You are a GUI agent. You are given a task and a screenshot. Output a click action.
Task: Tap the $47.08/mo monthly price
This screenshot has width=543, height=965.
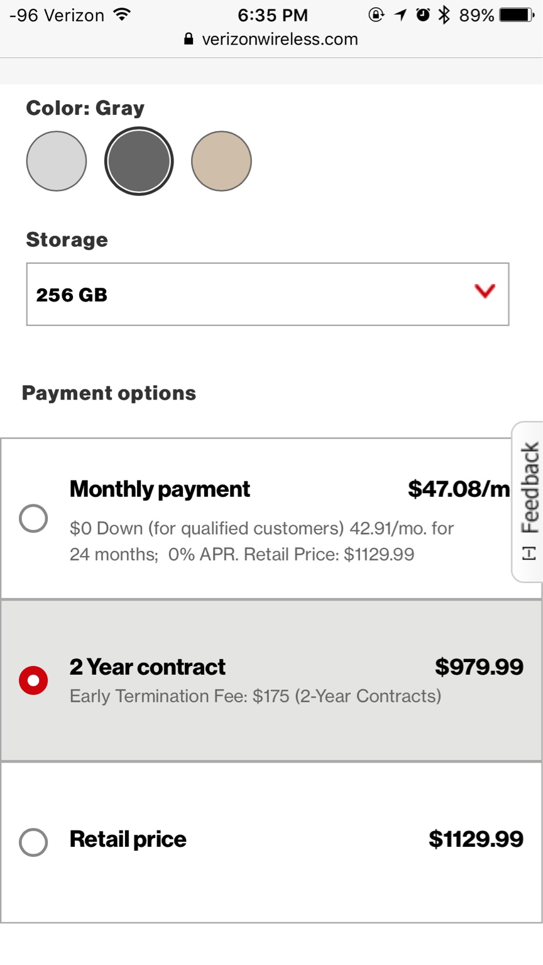tap(459, 489)
